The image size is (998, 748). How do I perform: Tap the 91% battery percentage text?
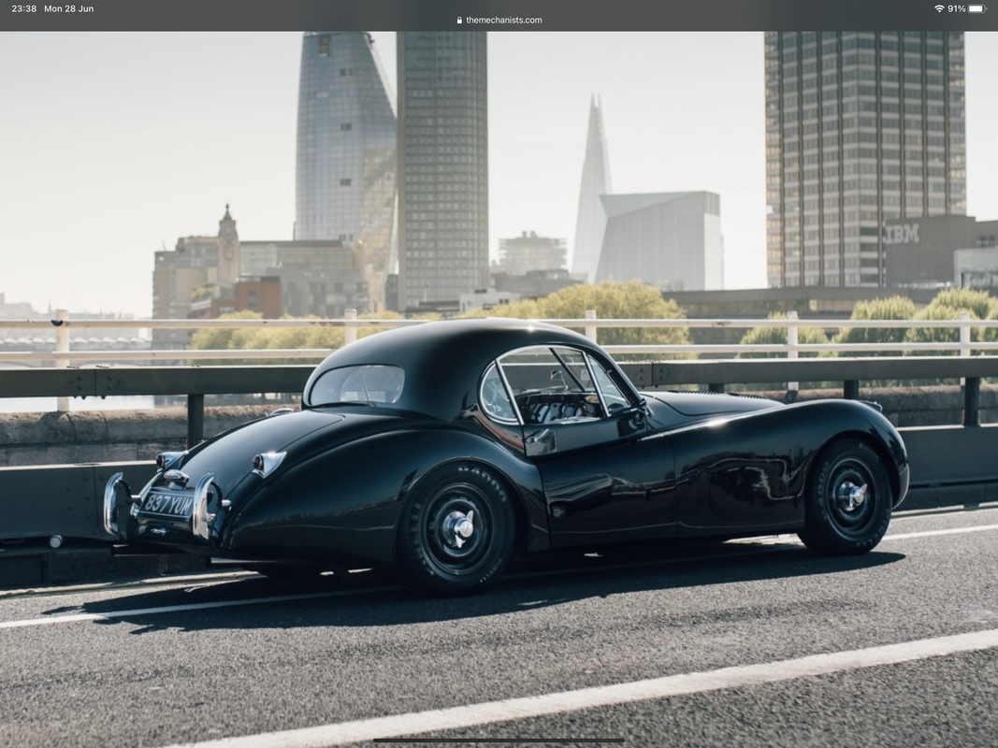click(x=957, y=9)
